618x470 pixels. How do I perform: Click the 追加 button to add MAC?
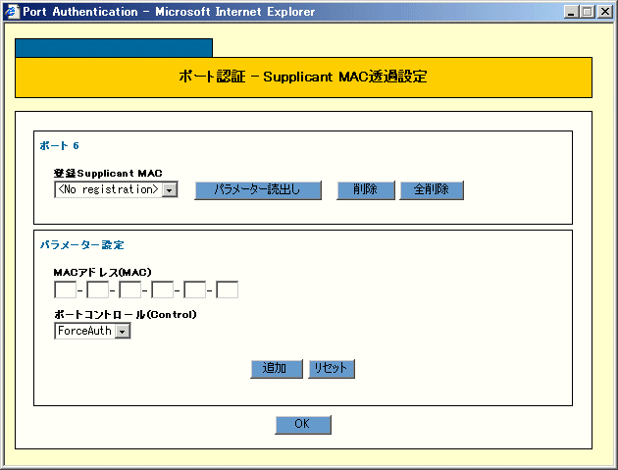(275, 369)
